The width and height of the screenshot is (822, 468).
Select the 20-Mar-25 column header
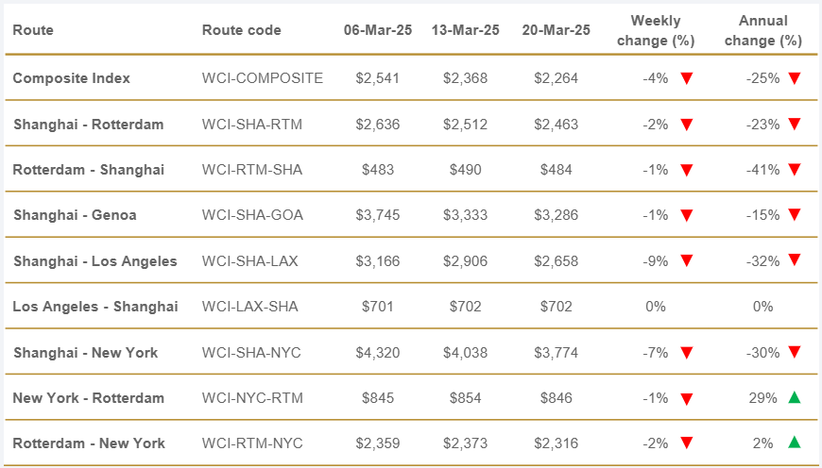[x=556, y=30]
